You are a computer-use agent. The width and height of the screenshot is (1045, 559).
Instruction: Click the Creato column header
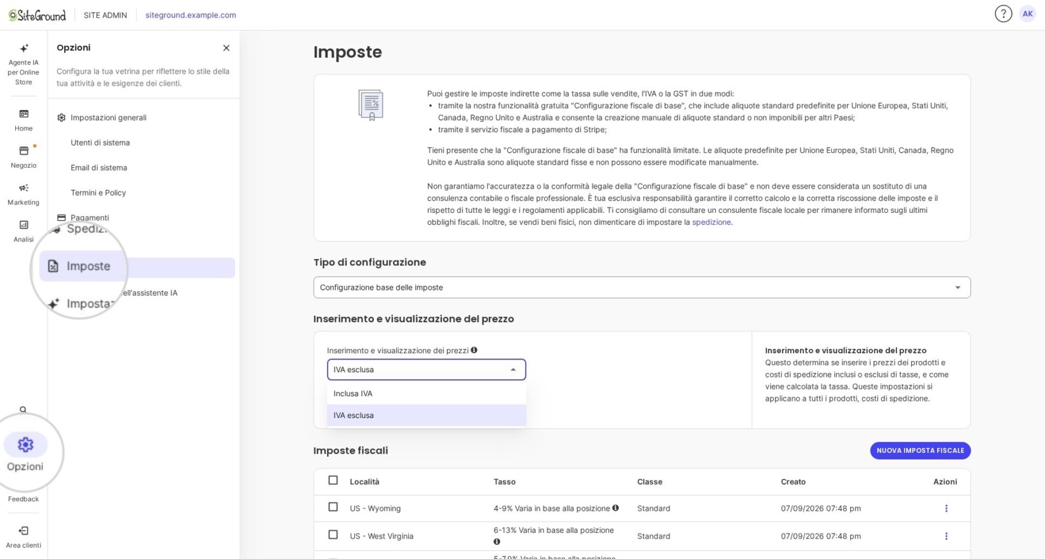click(793, 482)
